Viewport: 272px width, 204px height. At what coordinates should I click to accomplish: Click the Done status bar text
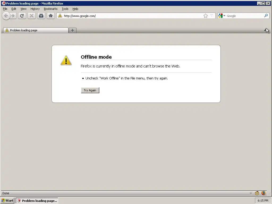6,193
